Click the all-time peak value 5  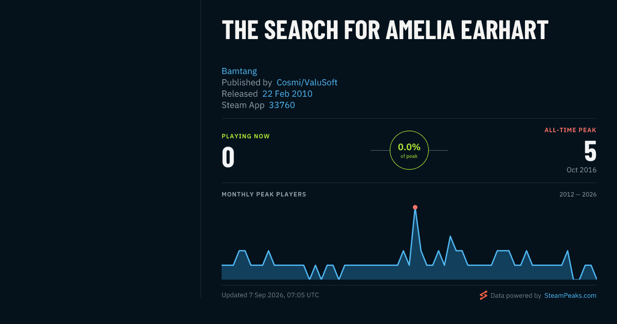click(x=590, y=151)
